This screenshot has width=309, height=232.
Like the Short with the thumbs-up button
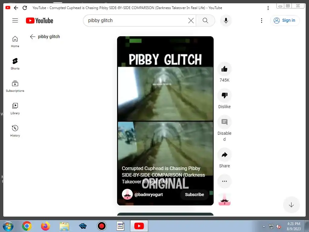224,69
